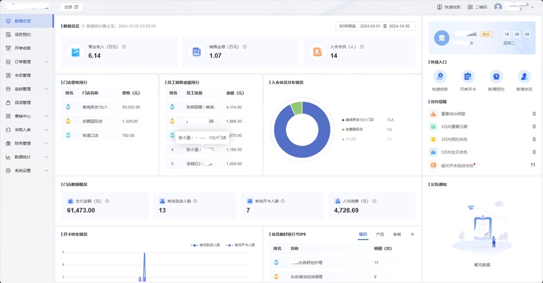The width and height of the screenshot is (543, 283).
Task: Switch to the 套餐 tab in 会员偏好排行
Action: 397,234
